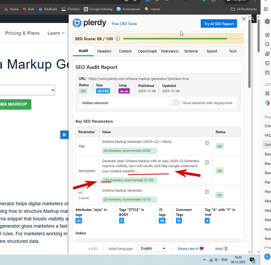Screen dimensions: 271x265
Task: Switch to the Schema tab
Action: click(191, 51)
